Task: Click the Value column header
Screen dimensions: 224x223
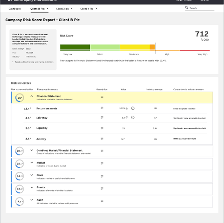Action: [124, 90]
